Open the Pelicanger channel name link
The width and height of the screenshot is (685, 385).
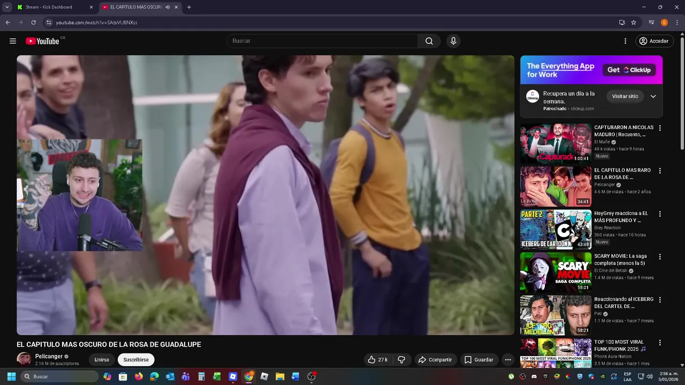tap(49, 356)
